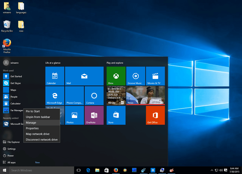This screenshot has width=242, height=174.
Task: Open the News live tile
Action: [x=145, y=96]
